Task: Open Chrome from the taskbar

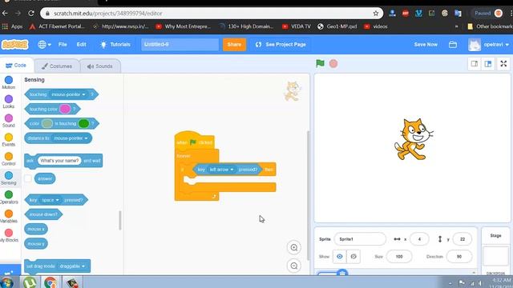Action: (50, 282)
